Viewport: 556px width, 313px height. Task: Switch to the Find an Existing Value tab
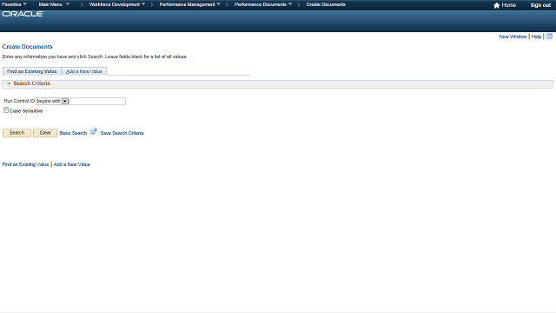(x=32, y=71)
